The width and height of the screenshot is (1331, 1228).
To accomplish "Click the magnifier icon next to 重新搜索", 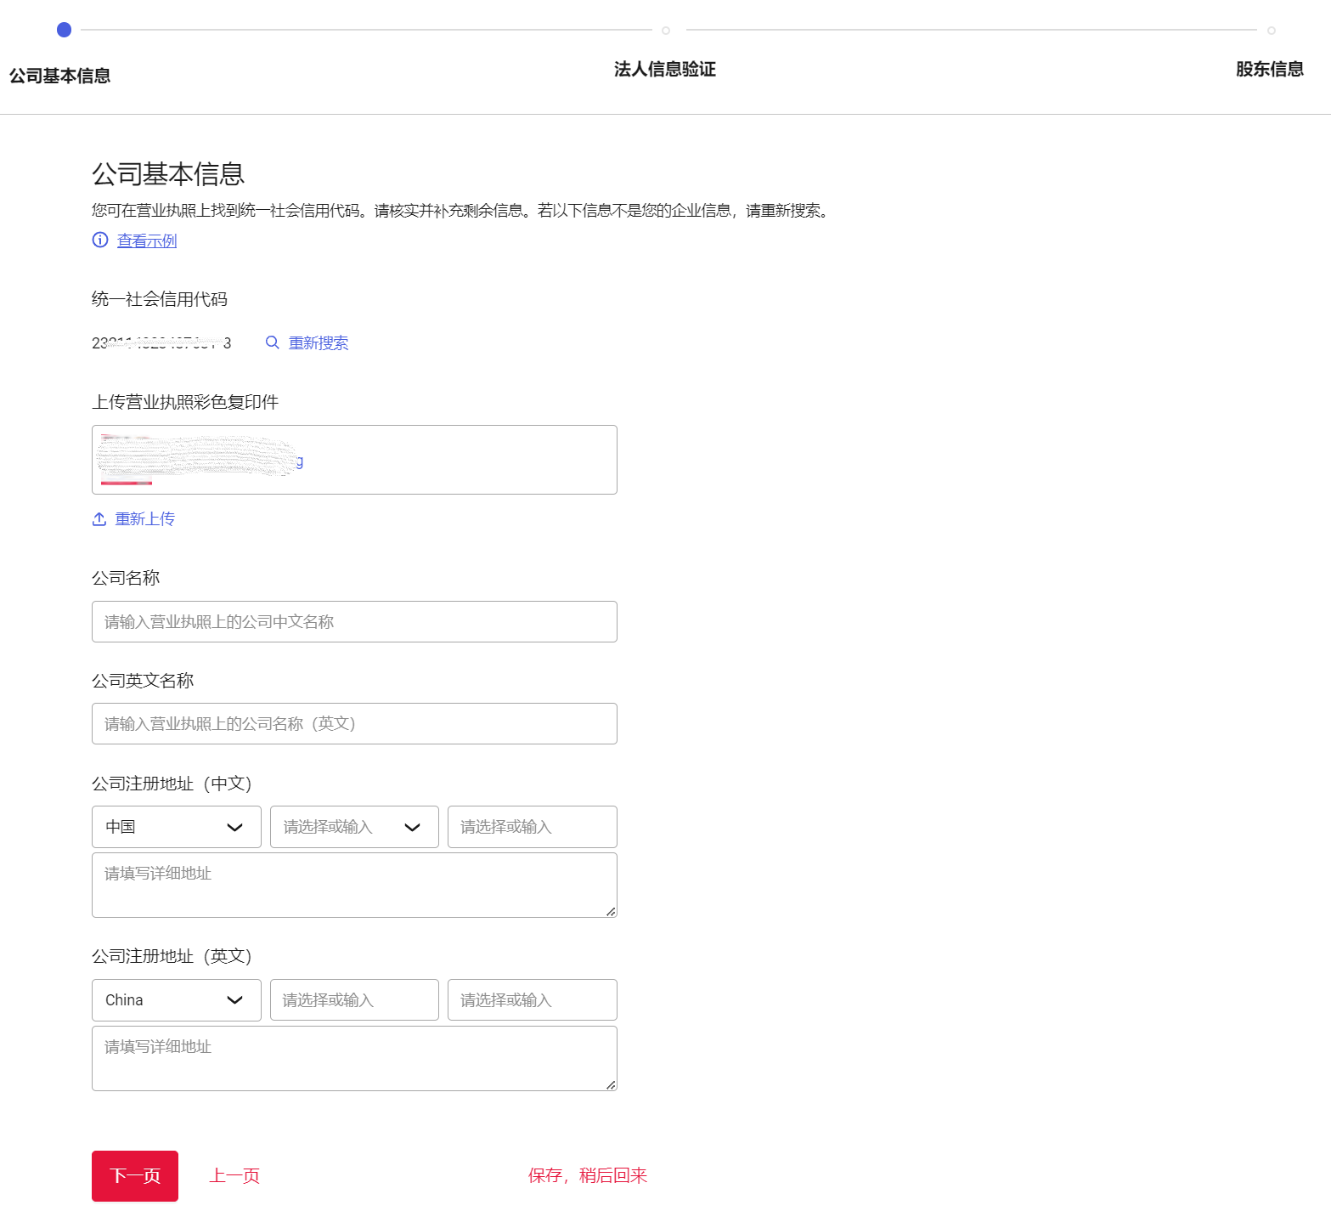I will coord(273,342).
